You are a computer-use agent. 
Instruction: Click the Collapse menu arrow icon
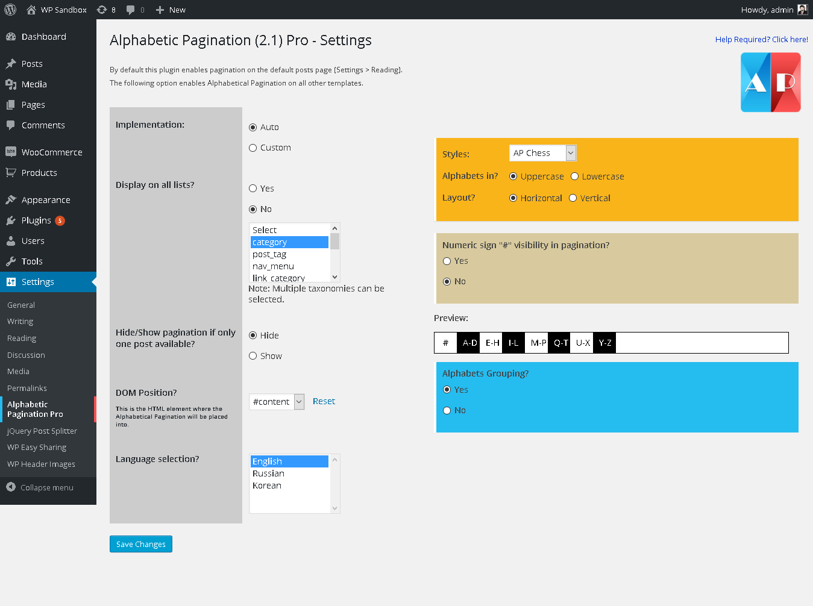pos(11,487)
